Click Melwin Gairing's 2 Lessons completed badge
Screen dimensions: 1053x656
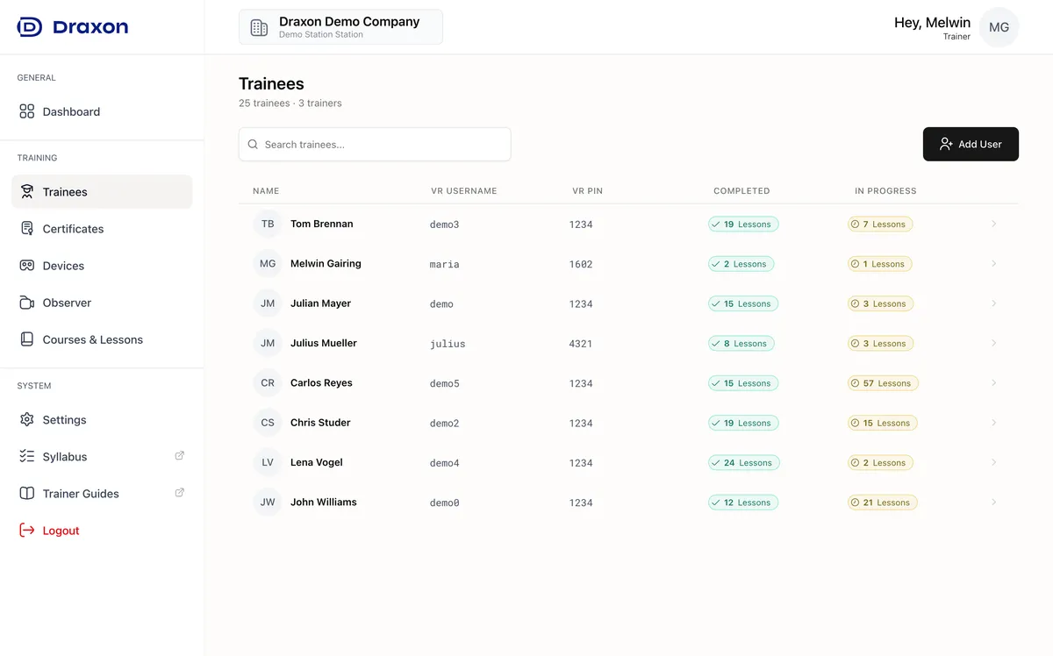741,264
